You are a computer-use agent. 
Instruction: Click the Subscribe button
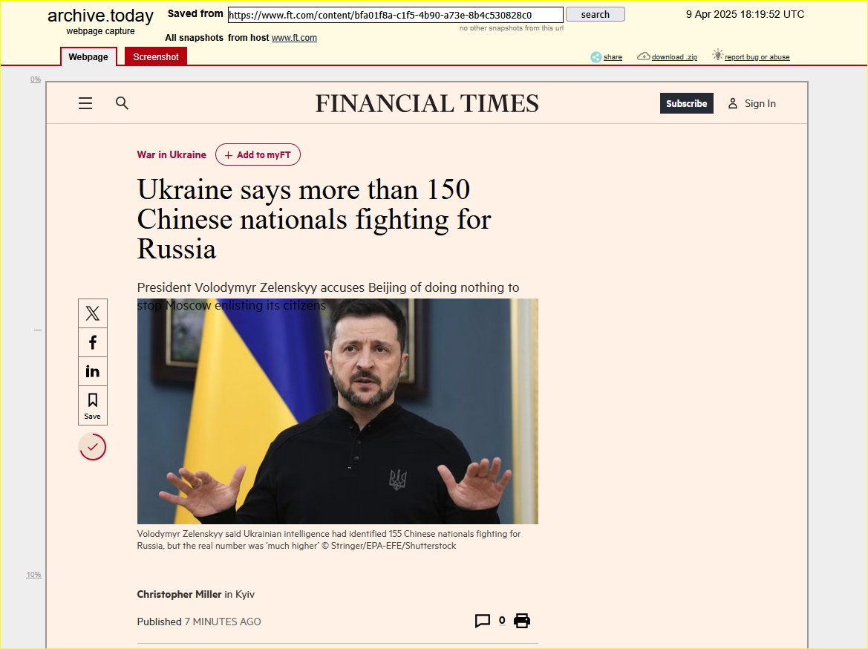coord(686,103)
